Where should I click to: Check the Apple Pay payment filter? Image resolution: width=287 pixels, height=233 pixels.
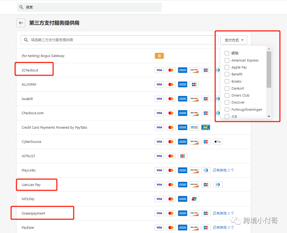pos(227,67)
